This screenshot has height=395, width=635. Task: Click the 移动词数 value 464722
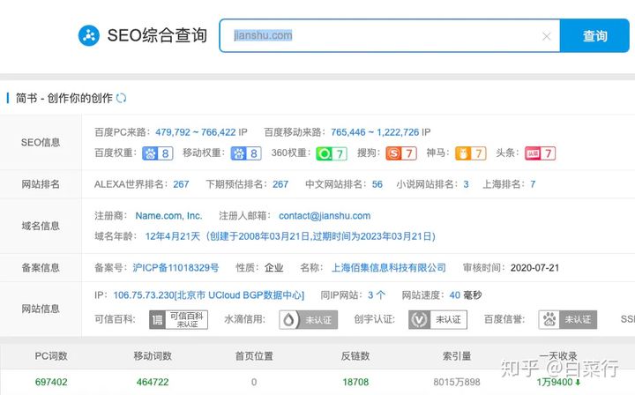[x=153, y=382]
